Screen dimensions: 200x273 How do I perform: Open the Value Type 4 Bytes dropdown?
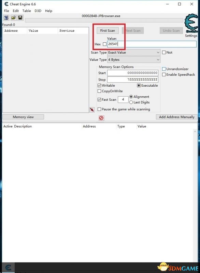coord(134,59)
